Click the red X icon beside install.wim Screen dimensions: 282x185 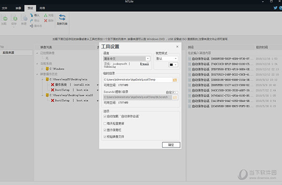[53, 84]
